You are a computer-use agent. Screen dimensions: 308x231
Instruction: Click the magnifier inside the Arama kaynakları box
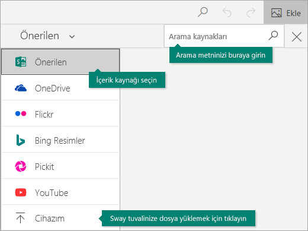pos(273,36)
